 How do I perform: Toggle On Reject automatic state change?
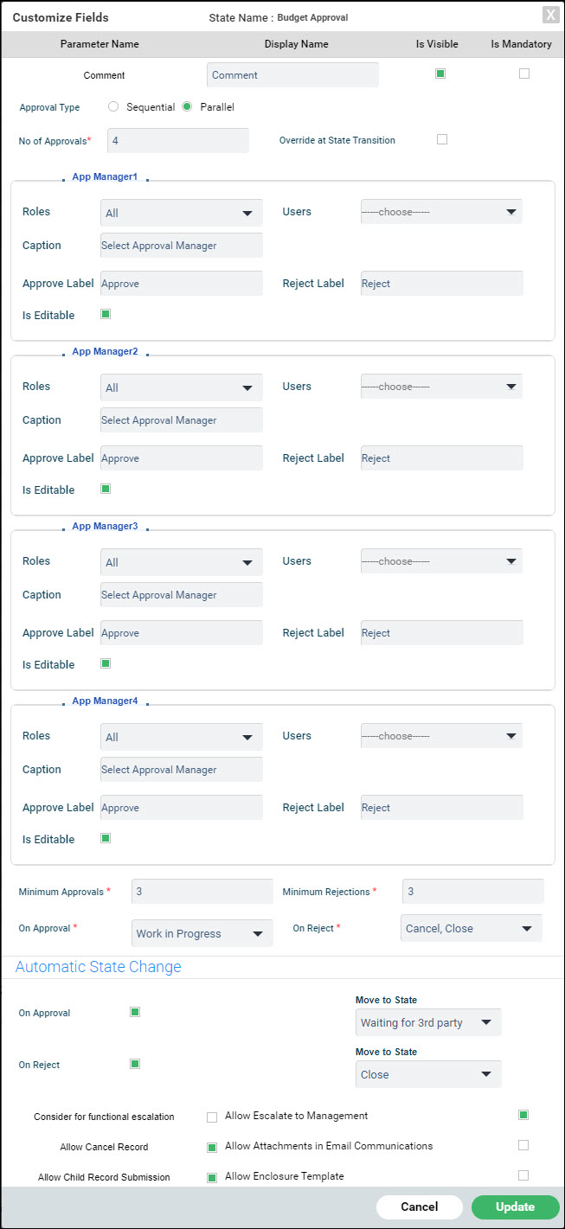coord(134,1064)
